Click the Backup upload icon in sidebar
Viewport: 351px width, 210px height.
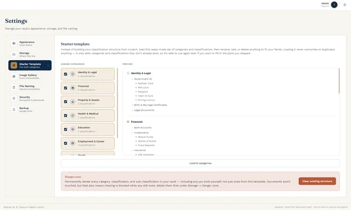[x=14, y=109]
